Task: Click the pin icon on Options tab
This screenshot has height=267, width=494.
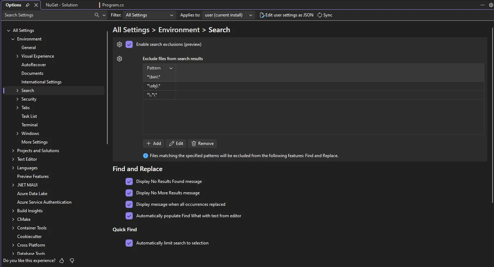Action: click(28, 5)
